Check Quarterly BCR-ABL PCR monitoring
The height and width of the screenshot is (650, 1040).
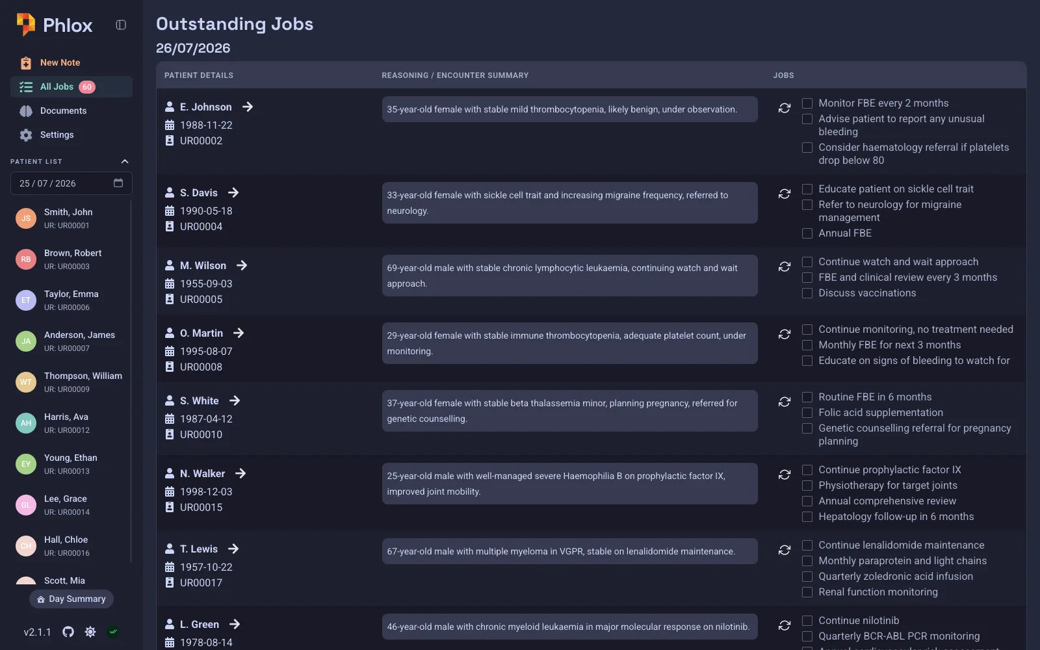[807, 636]
